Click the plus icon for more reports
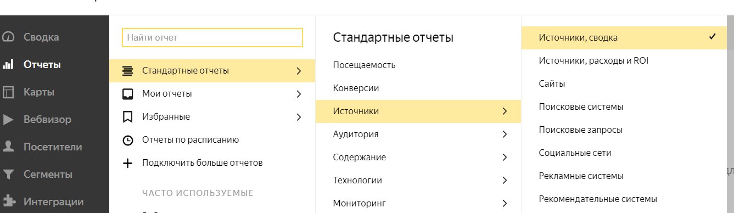The width and height of the screenshot is (734, 213). click(x=127, y=163)
